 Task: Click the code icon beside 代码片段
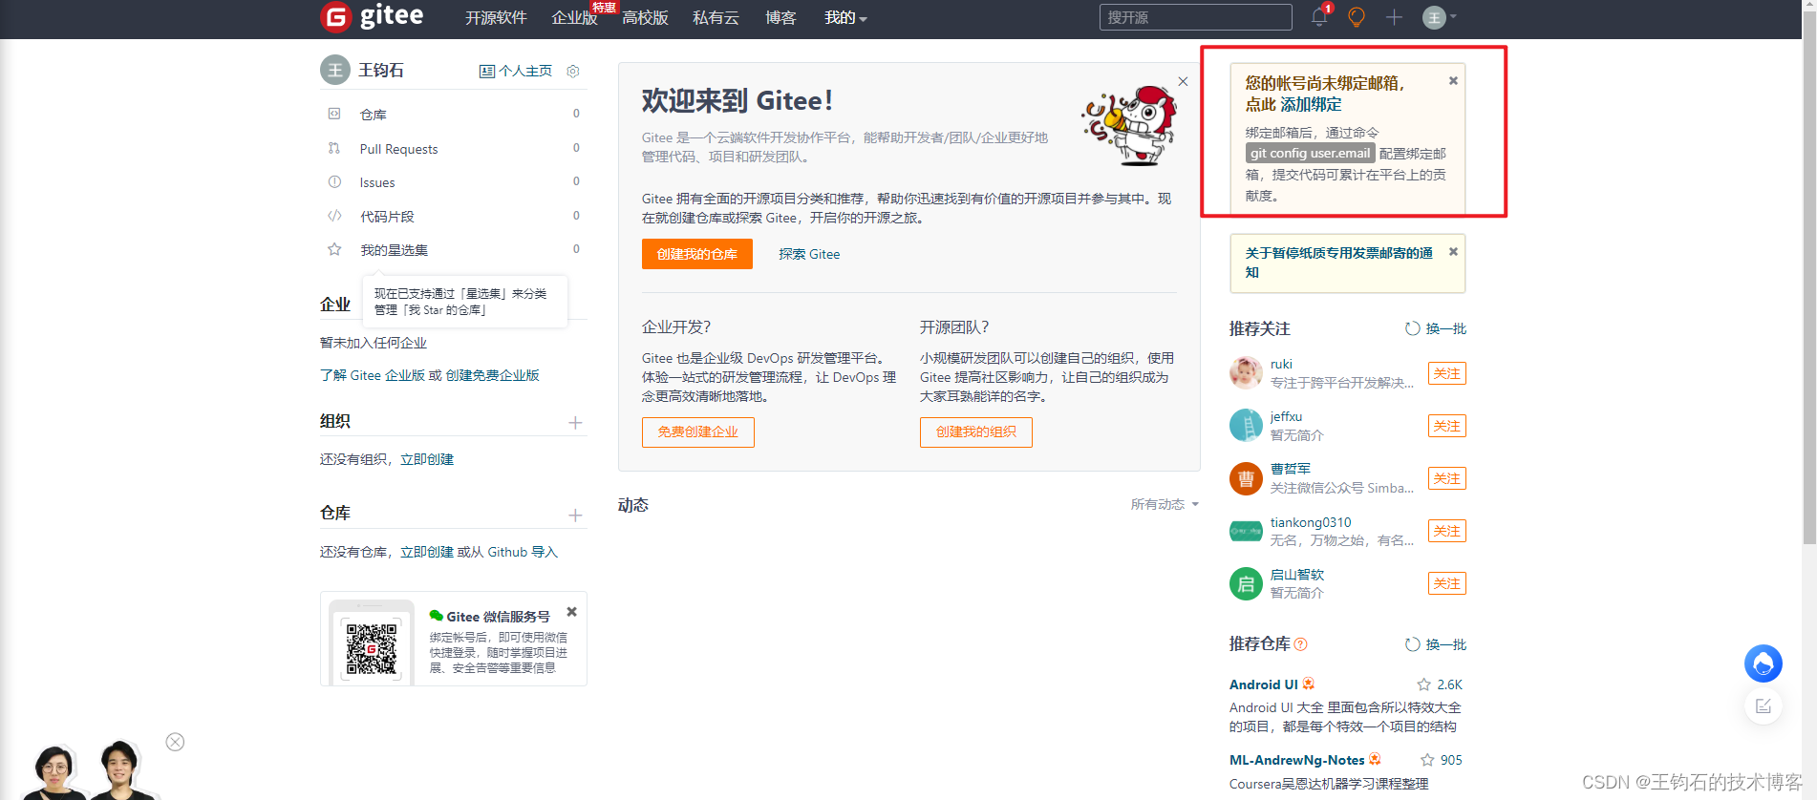pos(334,216)
